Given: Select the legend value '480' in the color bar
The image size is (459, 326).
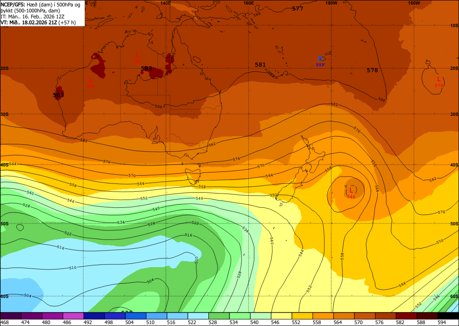Looking at the screenshot, I should pyautogui.click(x=46, y=323).
